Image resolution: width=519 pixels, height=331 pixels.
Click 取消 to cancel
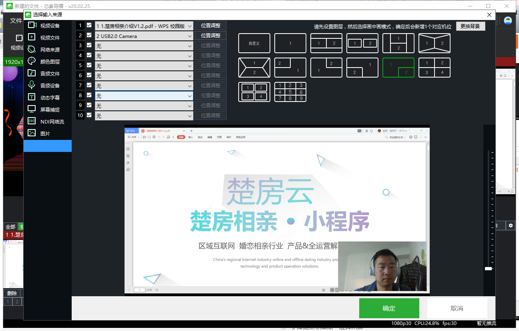coord(457,308)
